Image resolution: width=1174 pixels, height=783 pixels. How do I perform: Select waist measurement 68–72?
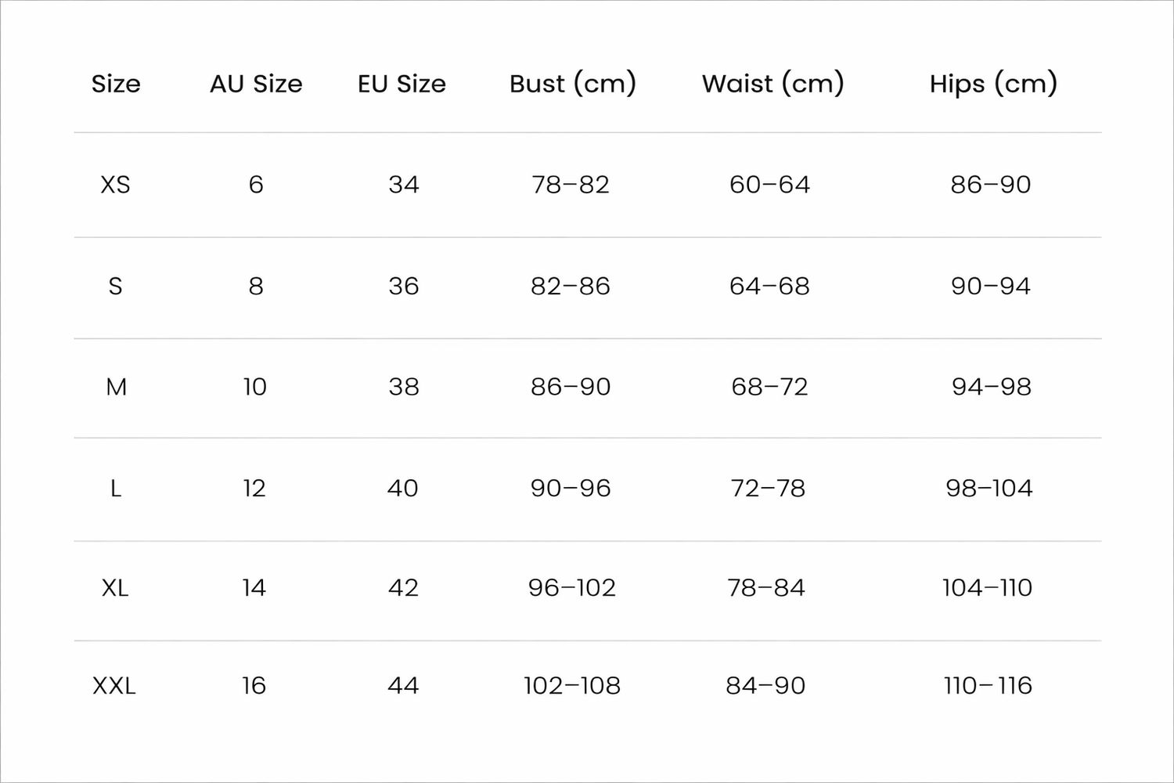pos(769,387)
